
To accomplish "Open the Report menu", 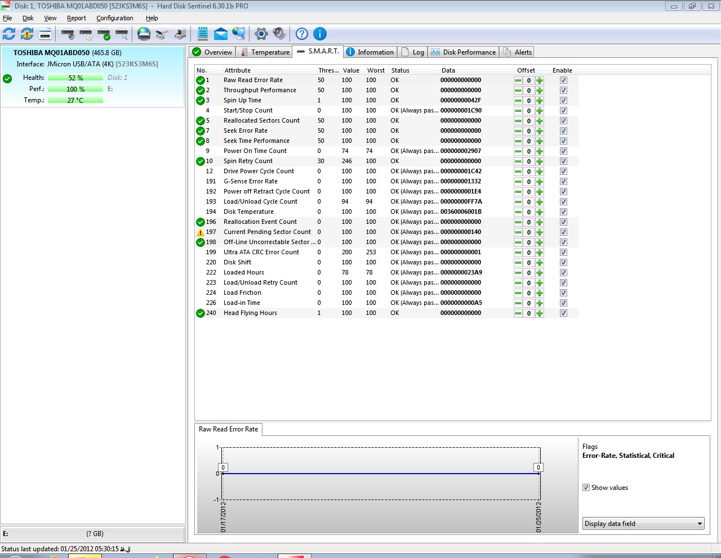I will coord(76,18).
